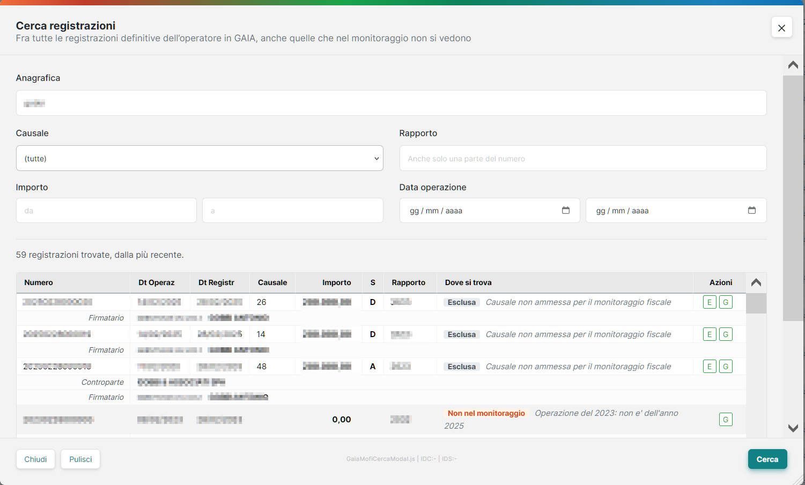The image size is (805, 485).
Task: Click the Non nel monitoraggio badge
Action: (486, 413)
